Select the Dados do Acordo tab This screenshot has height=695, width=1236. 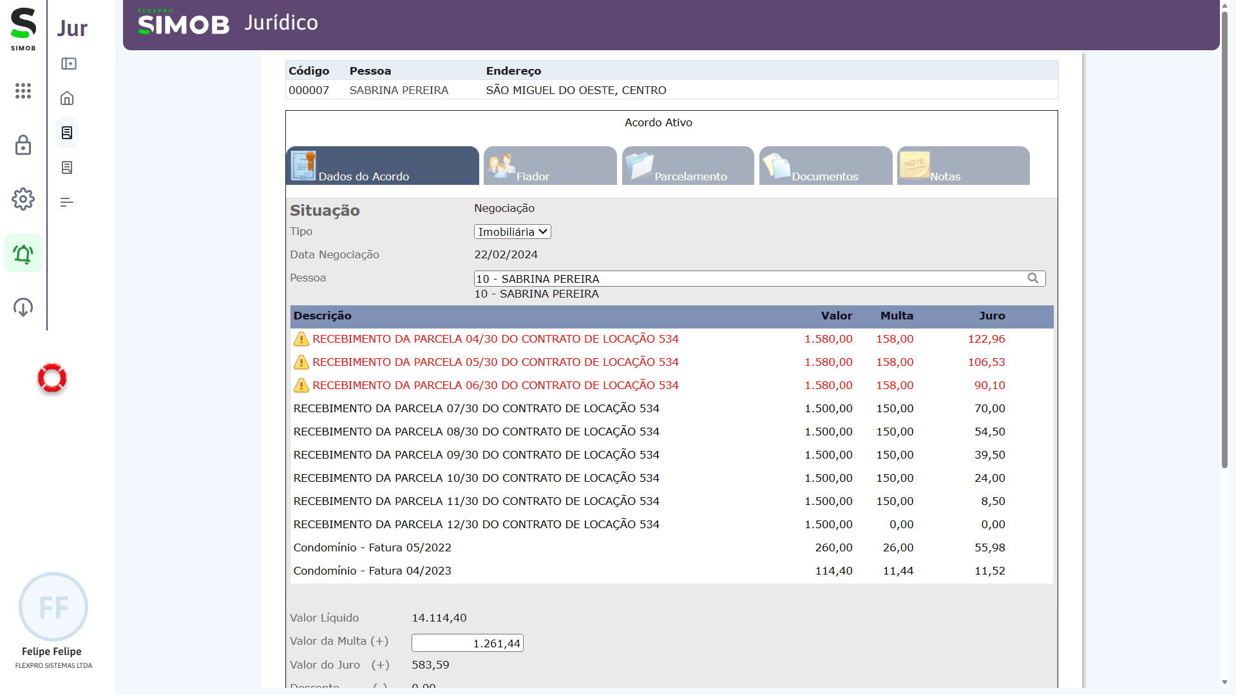coord(382,166)
